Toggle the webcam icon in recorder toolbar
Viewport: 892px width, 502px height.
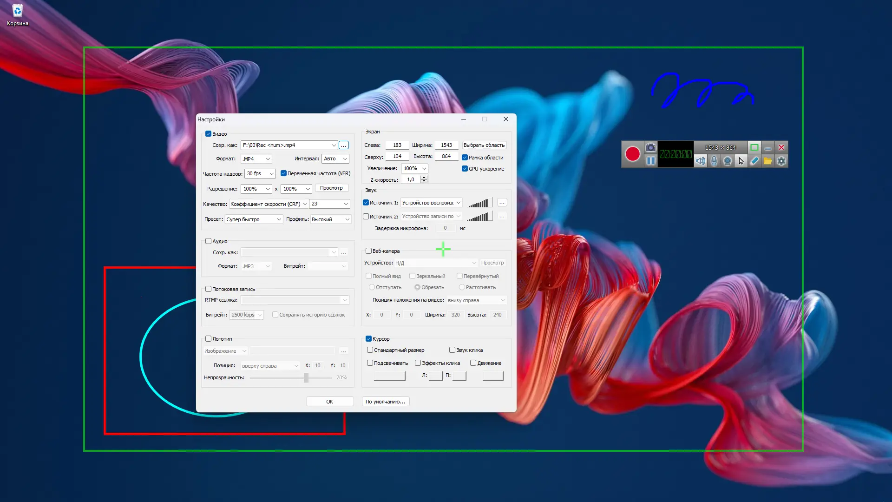[728, 161]
